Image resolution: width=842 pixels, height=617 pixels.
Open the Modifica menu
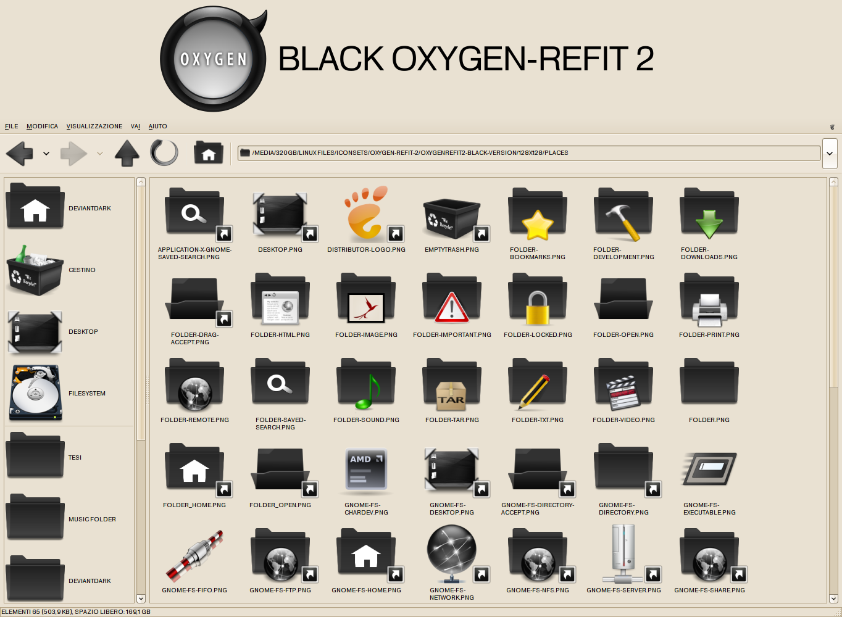coord(42,126)
